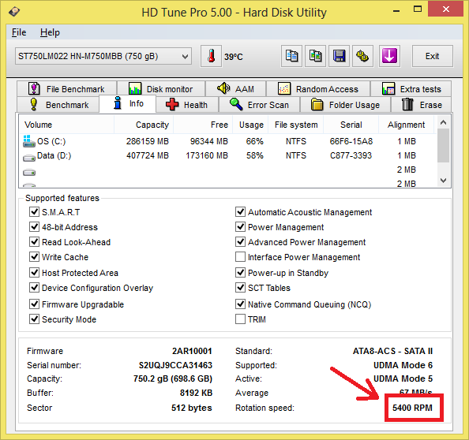Image resolution: width=469 pixels, height=440 pixels.
Task: Toggle the TRIM checkbox
Action: coord(240,319)
